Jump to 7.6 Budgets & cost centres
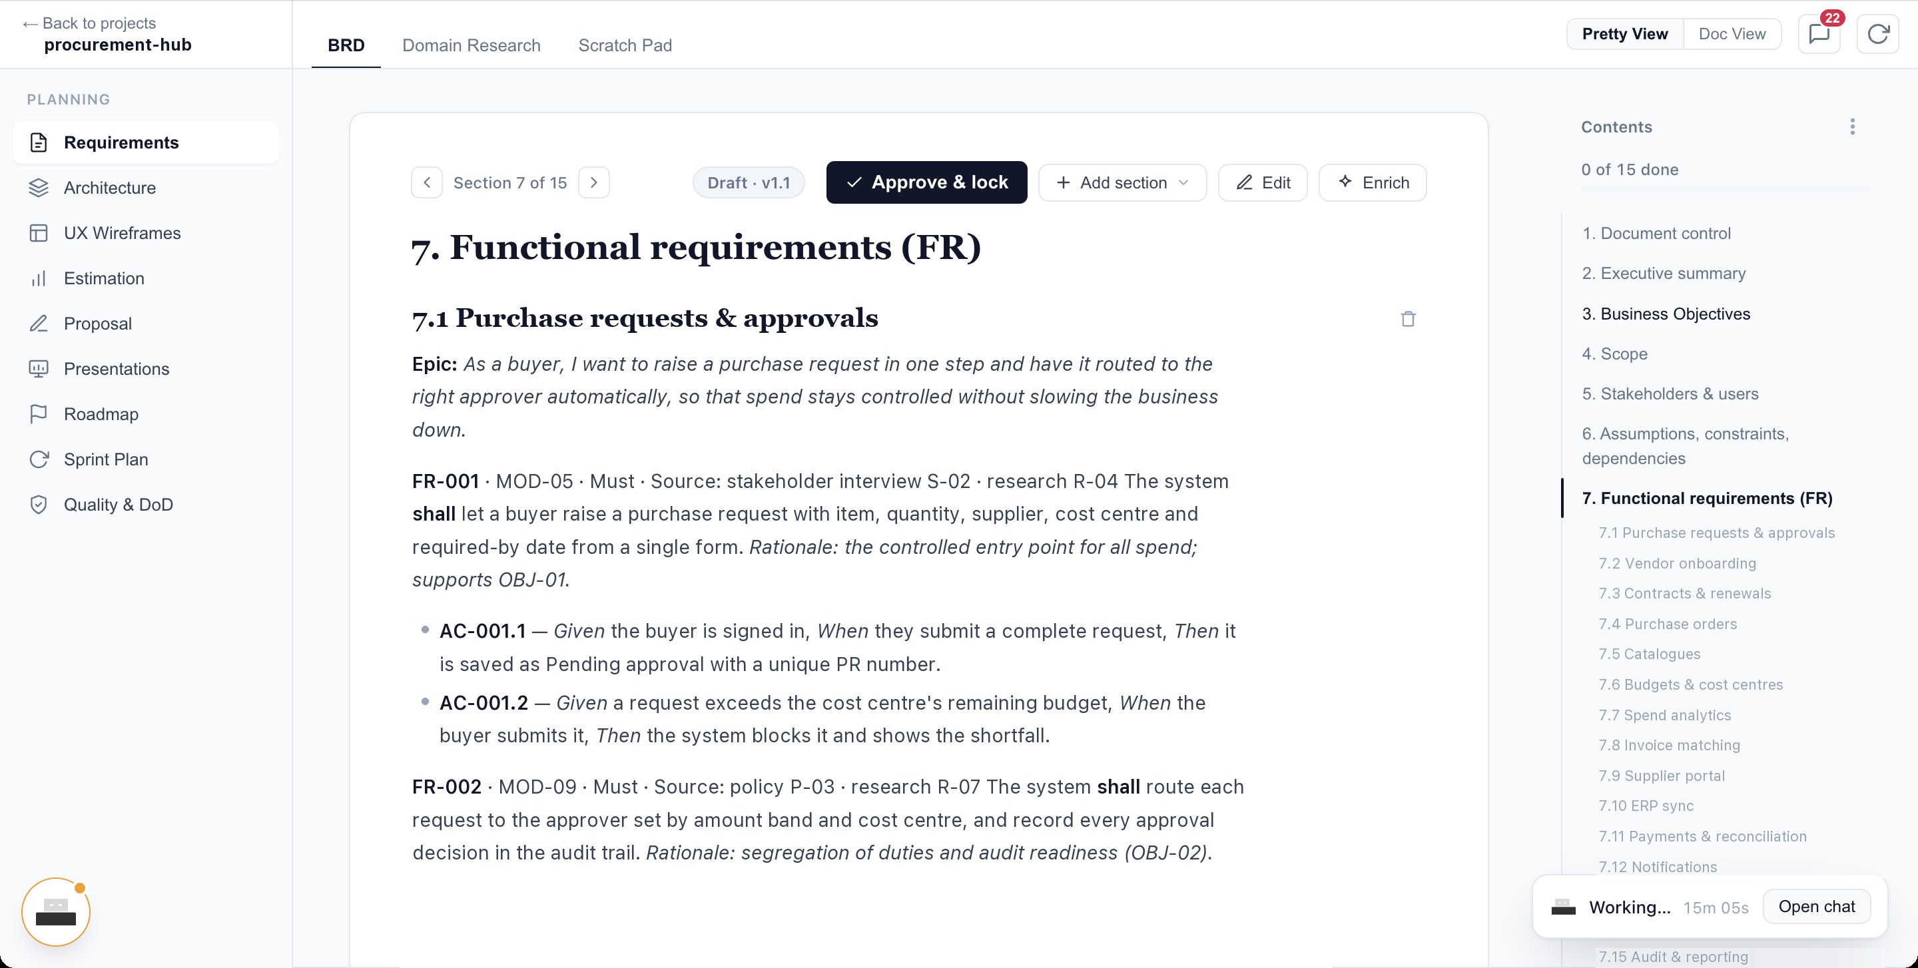 (1691, 684)
